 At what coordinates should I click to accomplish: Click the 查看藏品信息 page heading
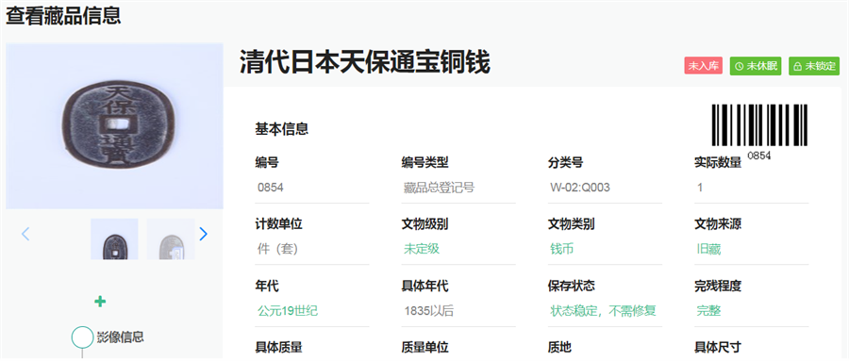(x=63, y=15)
